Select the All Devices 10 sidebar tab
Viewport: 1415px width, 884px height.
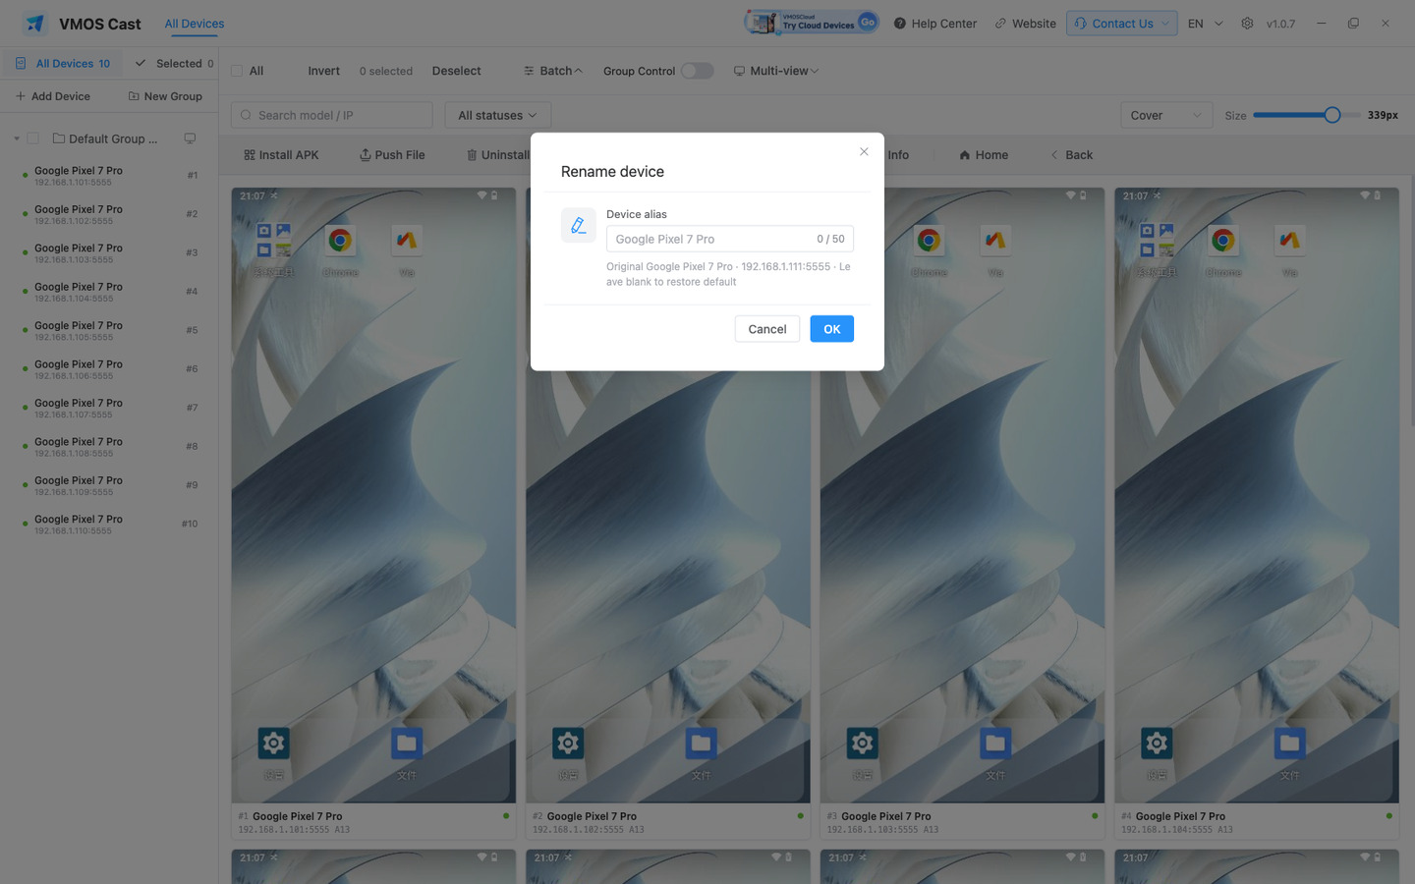point(63,64)
